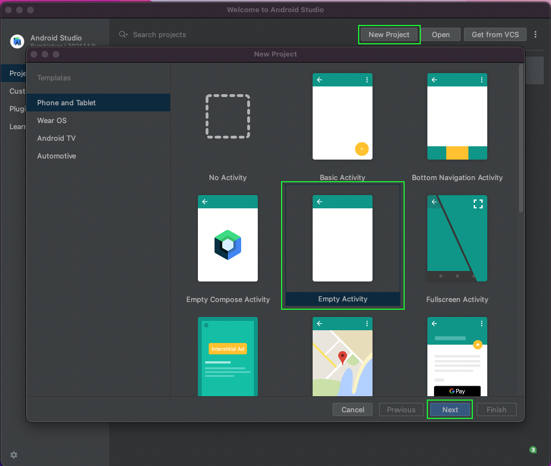Image resolution: width=551 pixels, height=466 pixels.
Task: Click the overflow dots in Basic Activity preview
Action: tap(367, 80)
